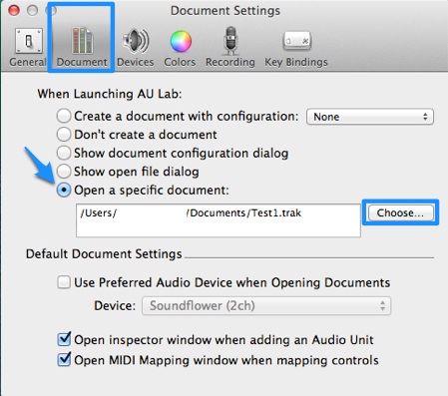The height and width of the screenshot is (396, 448).
Task: Select 'Show open file dialog' radio
Action: click(64, 172)
